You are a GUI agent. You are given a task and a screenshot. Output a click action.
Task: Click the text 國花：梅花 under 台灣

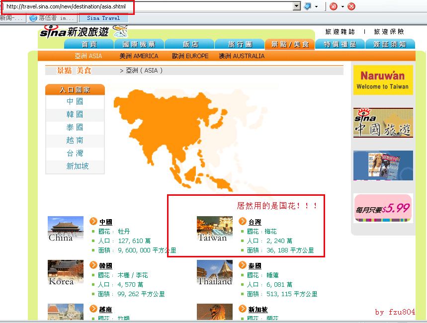(261, 232)
